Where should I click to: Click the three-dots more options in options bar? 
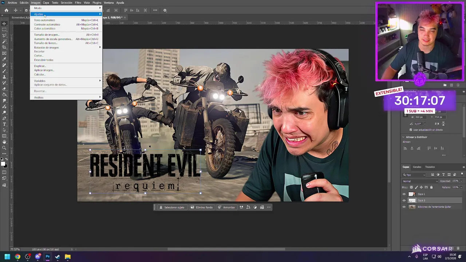click(155, 10)
